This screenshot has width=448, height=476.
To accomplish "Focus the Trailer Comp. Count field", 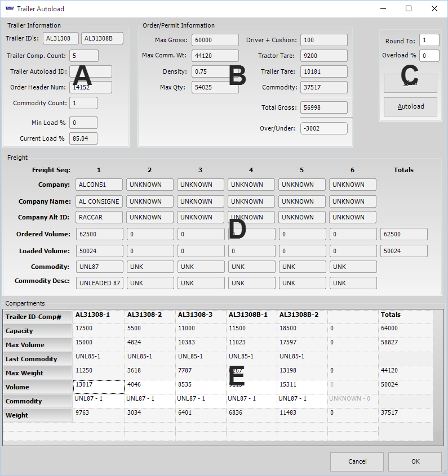I will pyautogui.click(x=83, y=56).
